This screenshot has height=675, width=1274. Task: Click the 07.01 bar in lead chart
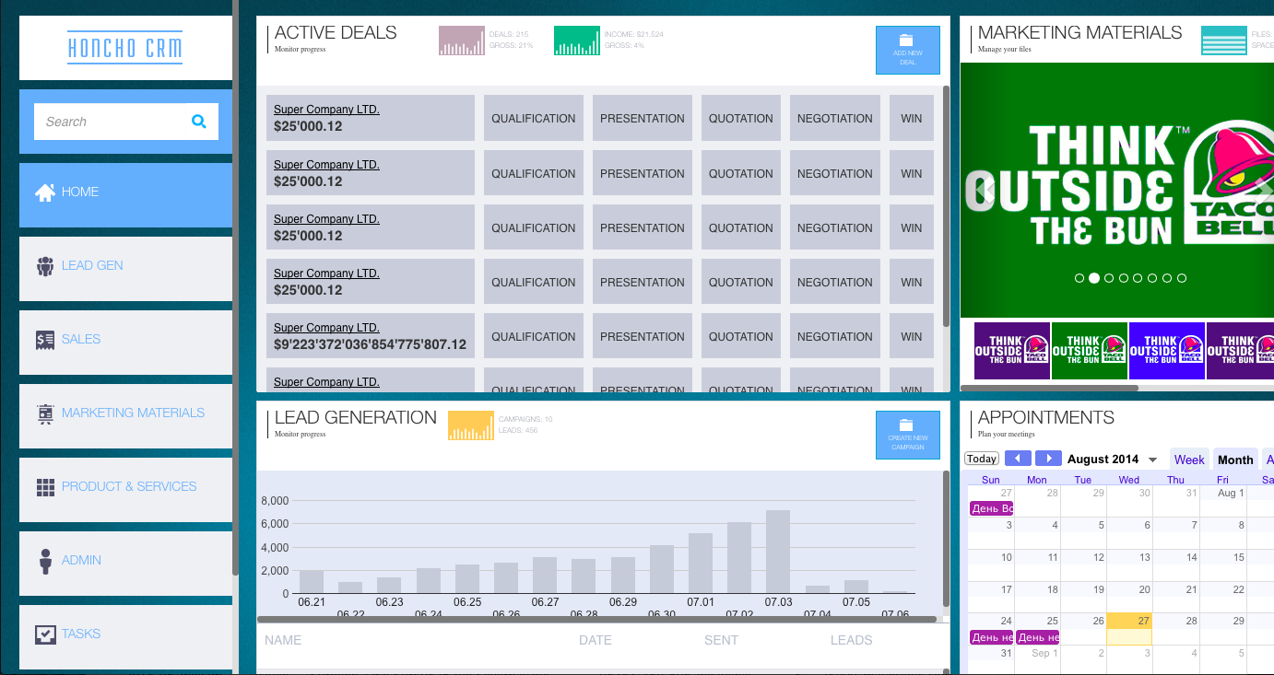tap(701, 563)
